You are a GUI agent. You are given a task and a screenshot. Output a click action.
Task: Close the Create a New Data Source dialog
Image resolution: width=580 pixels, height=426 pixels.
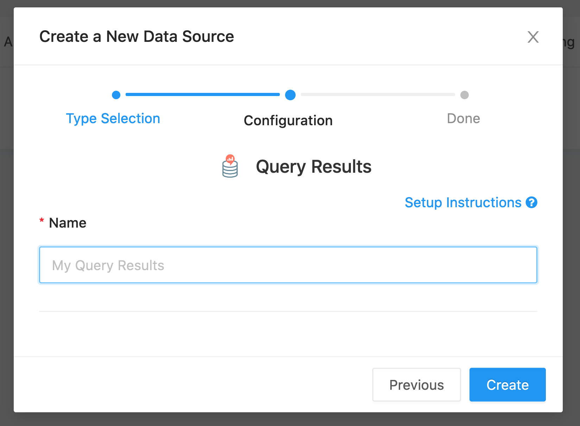click(533, 37)
